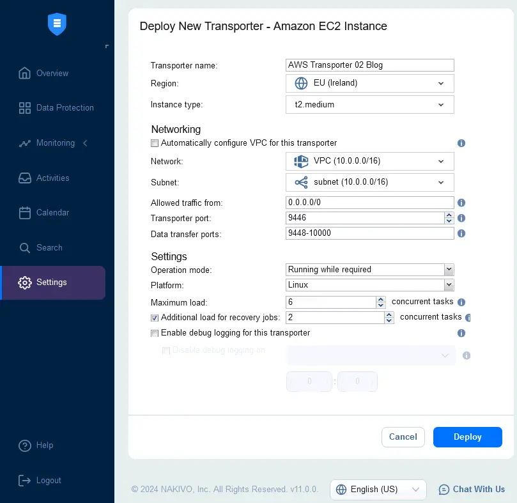Click info icon next to automatic VPC option
This screenshot has height=503, width=517.
[x=461, y=143]
